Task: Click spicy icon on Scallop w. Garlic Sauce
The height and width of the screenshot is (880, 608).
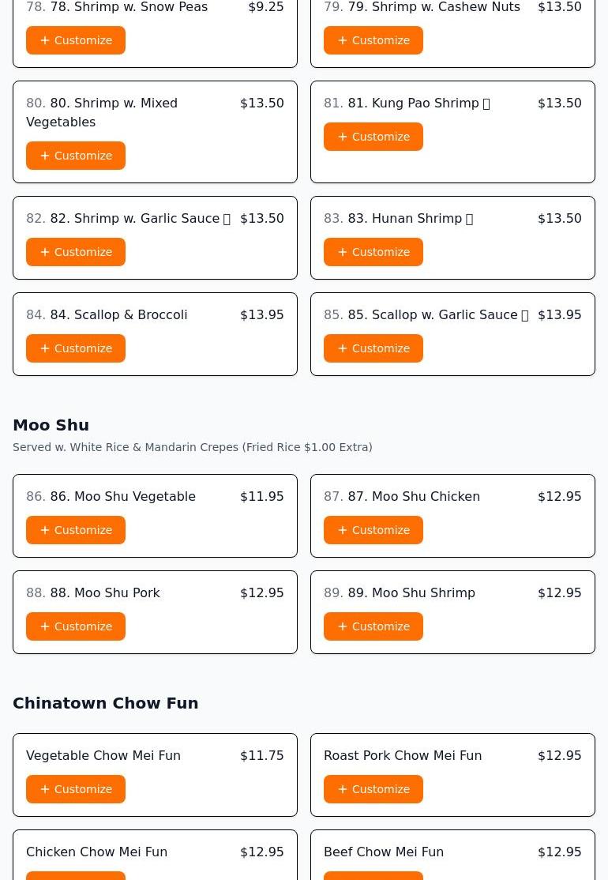Action: [x=524, y=315]
